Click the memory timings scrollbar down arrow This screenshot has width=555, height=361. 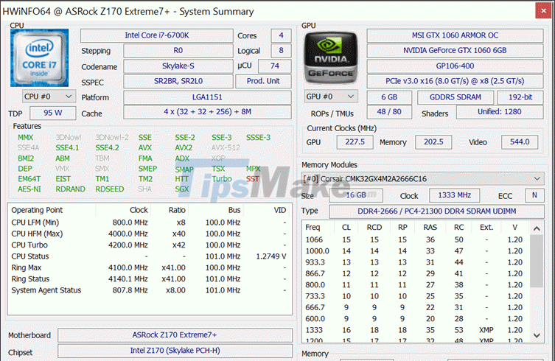[x=537, y=335]
